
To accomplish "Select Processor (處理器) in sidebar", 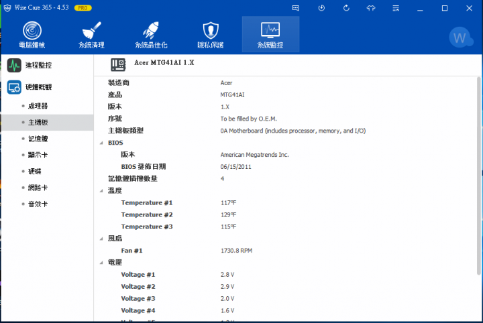I will [38, 106].
